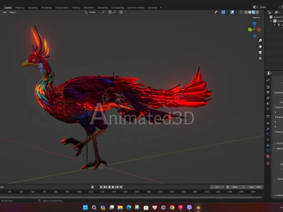Open the green Object Data properties tab
Screen dimensions: 283x212
coord(268,151)
